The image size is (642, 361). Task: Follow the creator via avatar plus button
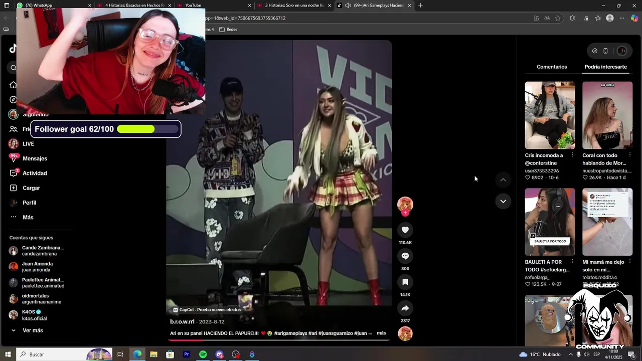click(x=405, y=213)
